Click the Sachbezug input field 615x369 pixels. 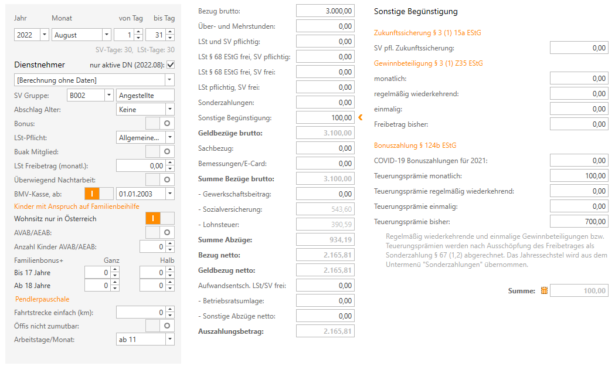[x=325, y=148]
